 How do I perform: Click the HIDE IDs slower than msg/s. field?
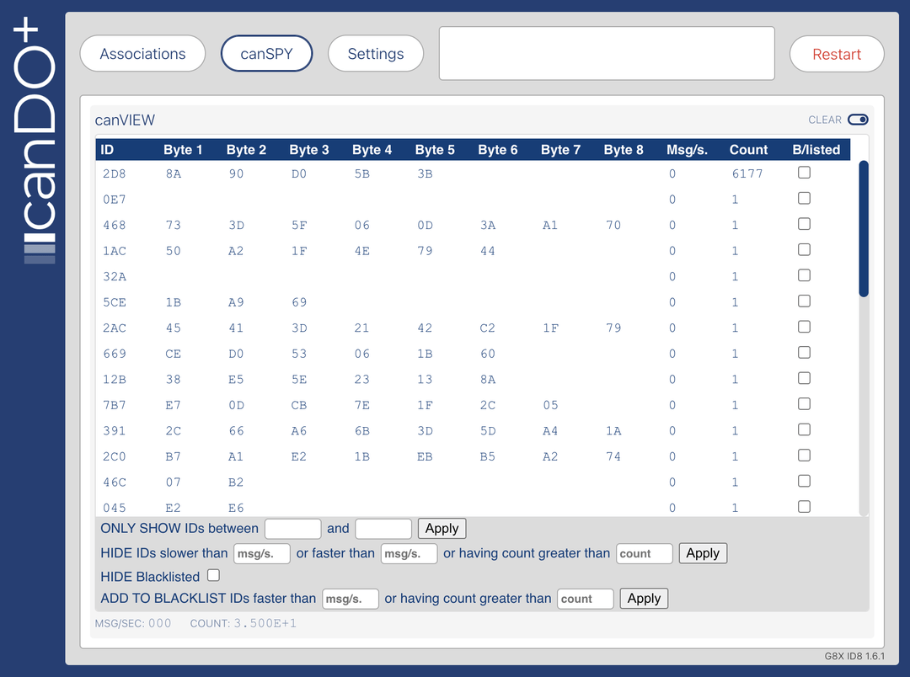pos(262,553)
